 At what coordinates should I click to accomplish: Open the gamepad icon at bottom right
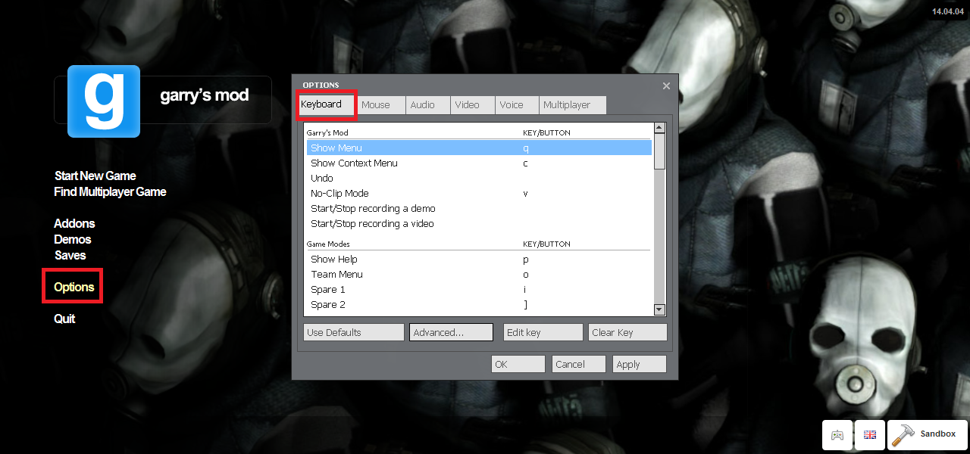click(x=837, y=435)
